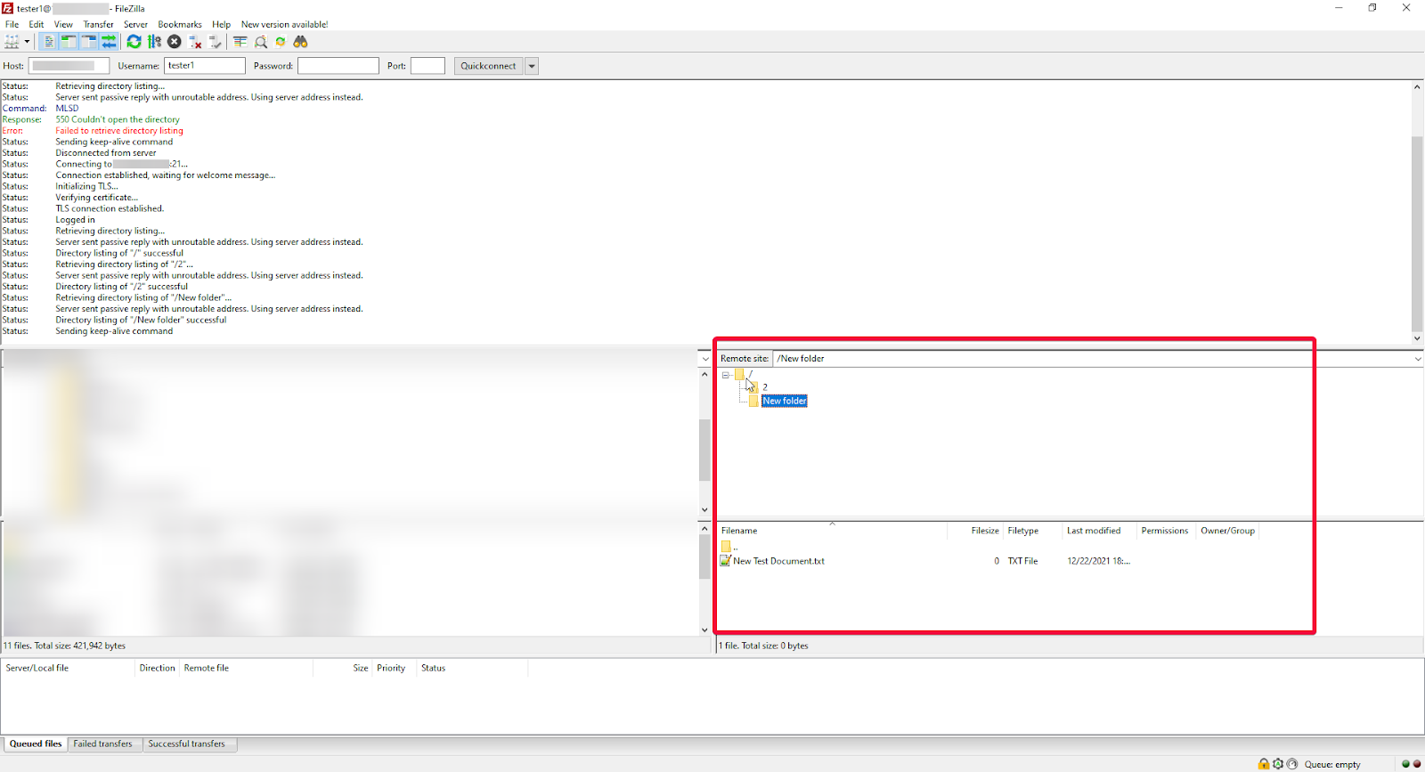Click the root '/' folder icon
The image size is (1425, 772).
pos(740,375)
